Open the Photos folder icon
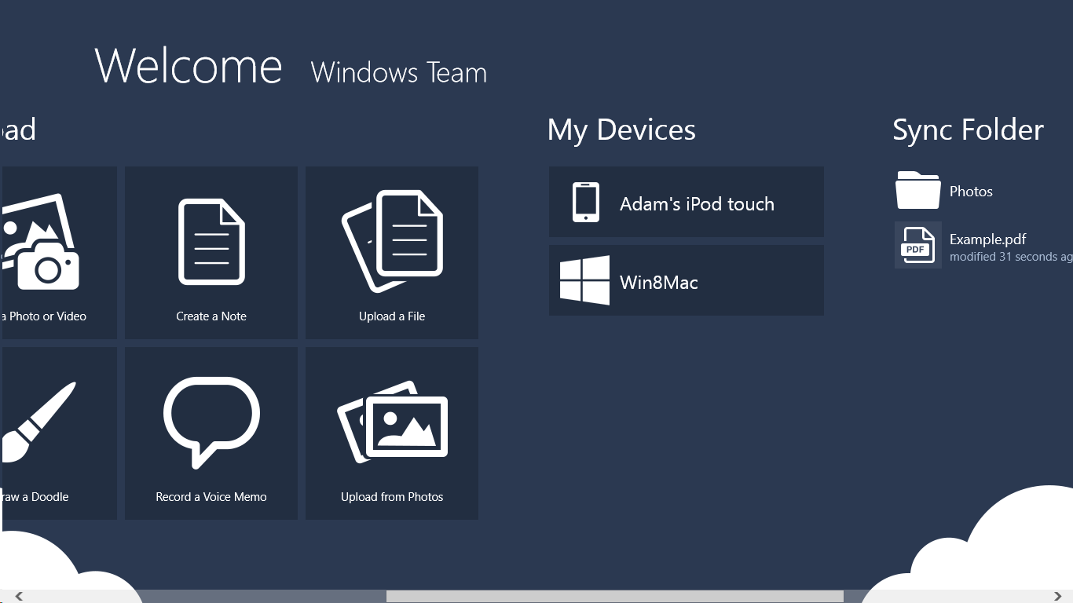The width and height of the screenshot is (1073, 603). (x=917, y=191)
